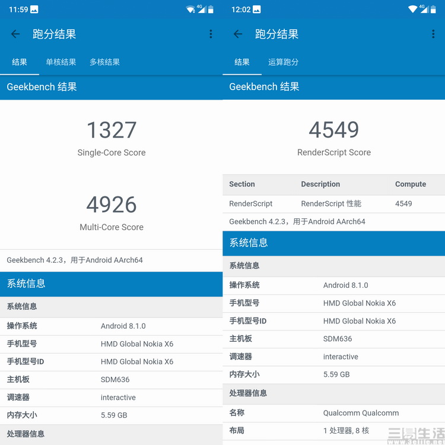Image resolution: width=445 pixels, height=445 pixels.
Task: Tap Compute column header
Action: coord(411,184)
